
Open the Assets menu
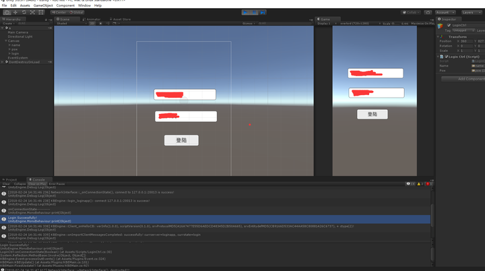[25, 5]
